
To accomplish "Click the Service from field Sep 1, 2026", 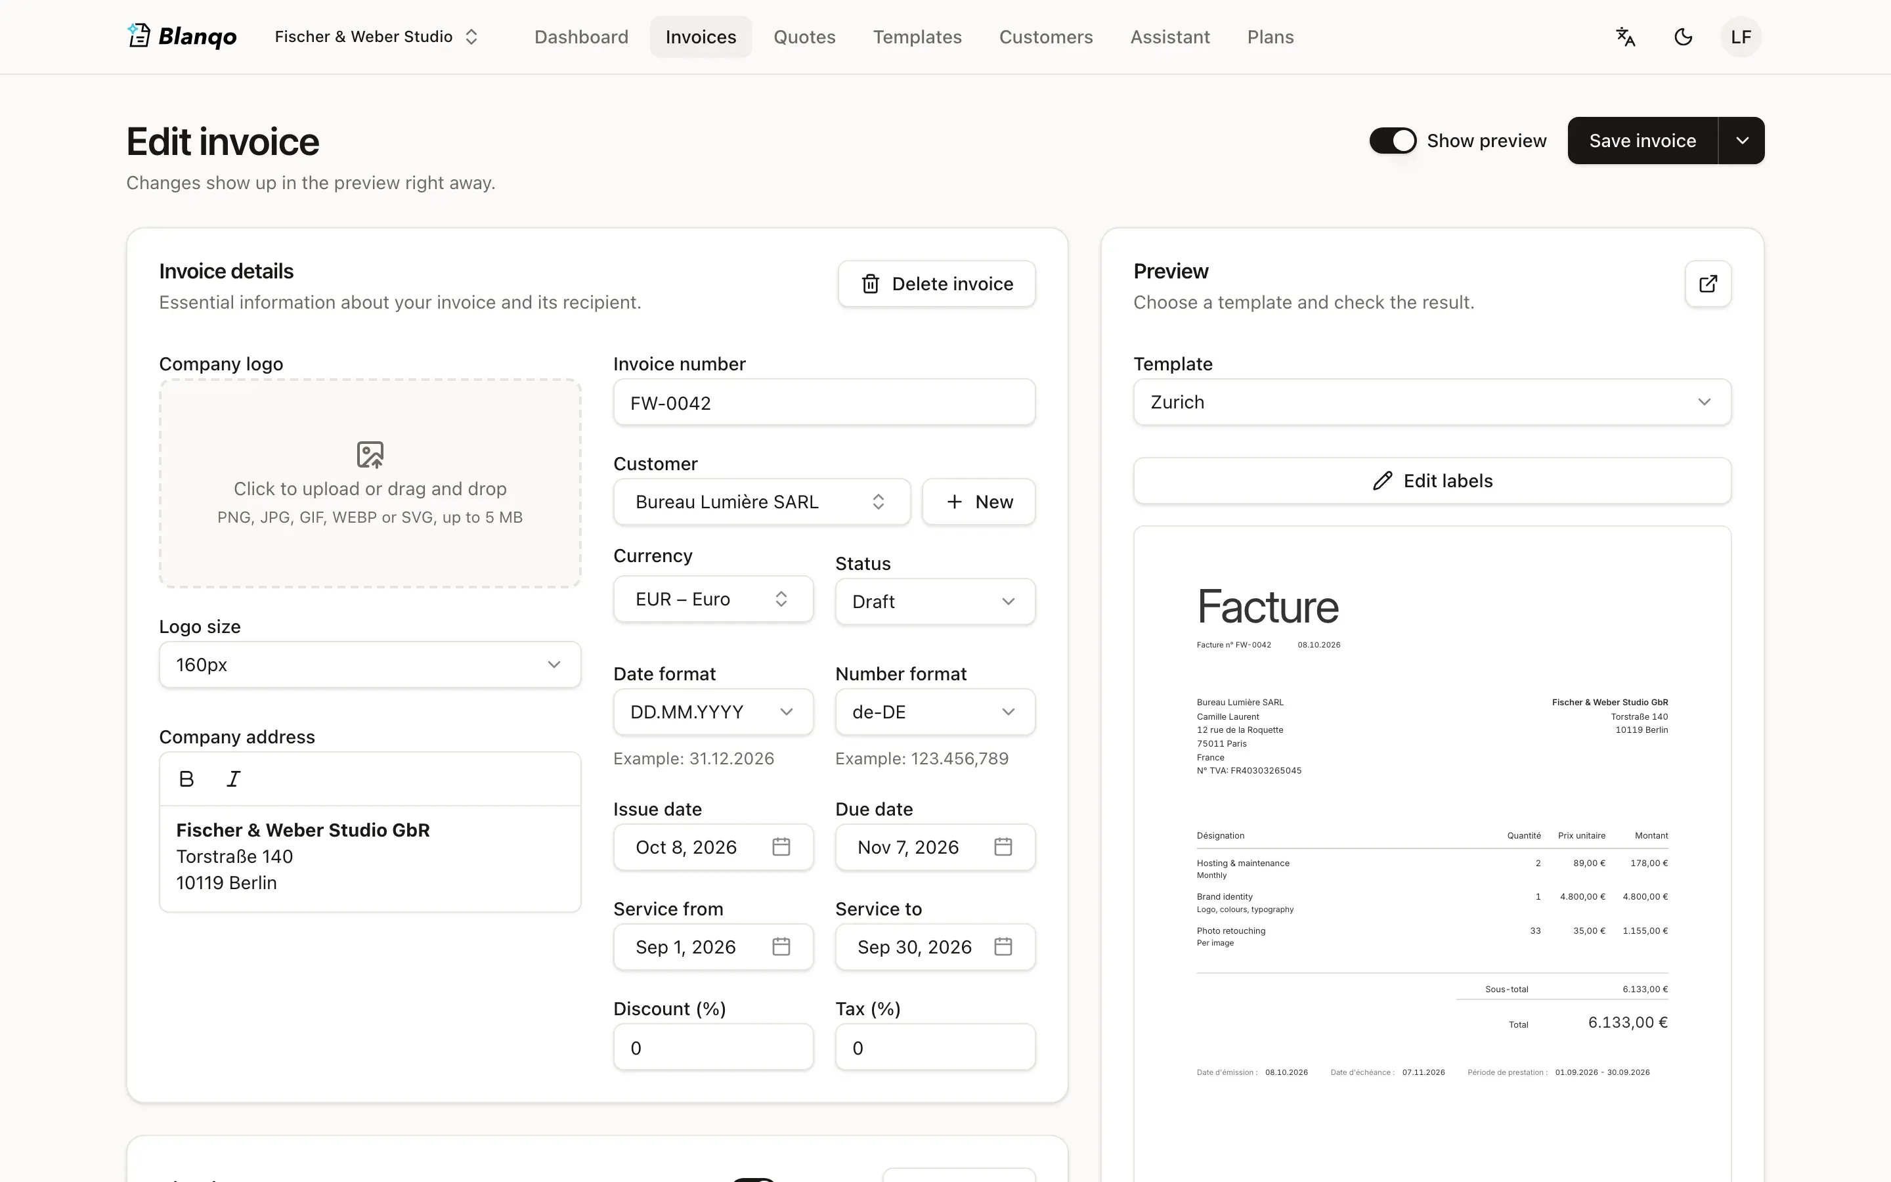I will [x=714, y=947].
